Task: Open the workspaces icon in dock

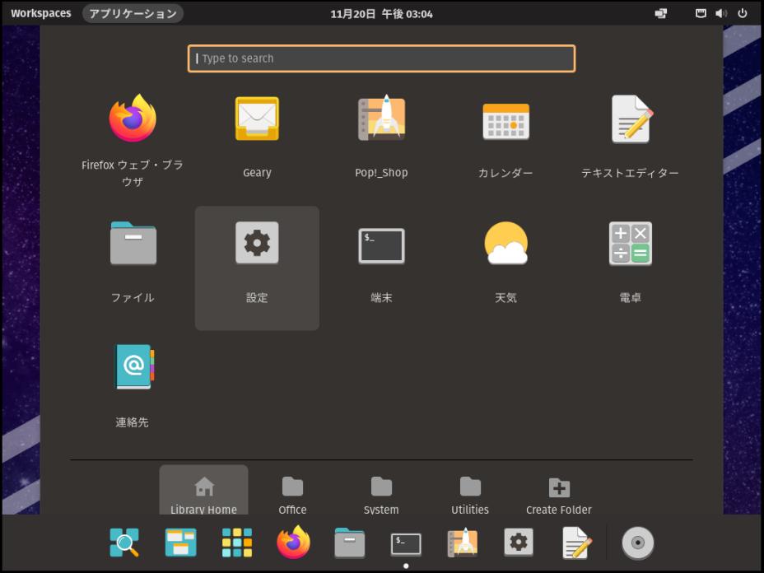Action: [181, 543]
